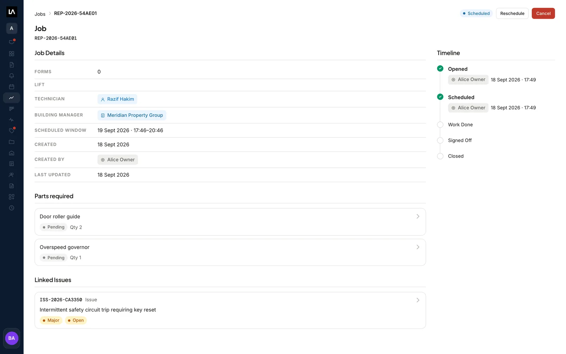Click the Work Done timeline circle

click(440, 125)
